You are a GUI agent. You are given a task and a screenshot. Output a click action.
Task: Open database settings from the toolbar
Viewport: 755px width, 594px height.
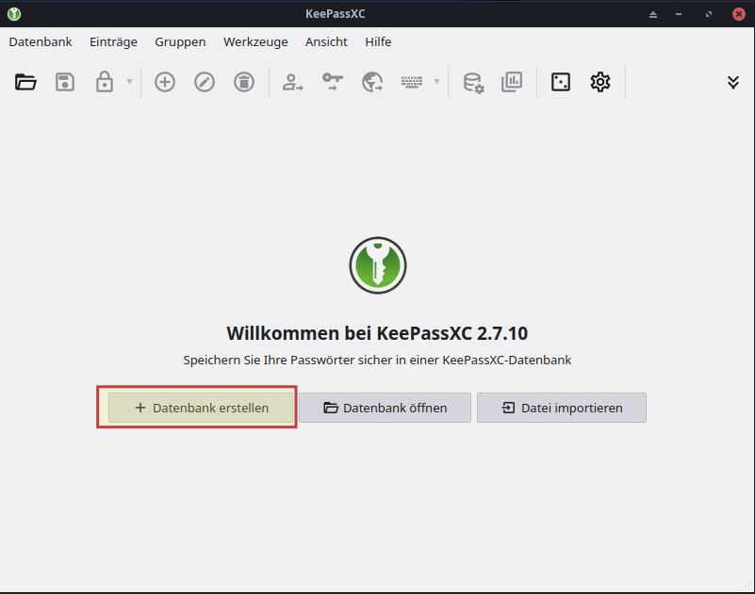(x=472, y=82)
